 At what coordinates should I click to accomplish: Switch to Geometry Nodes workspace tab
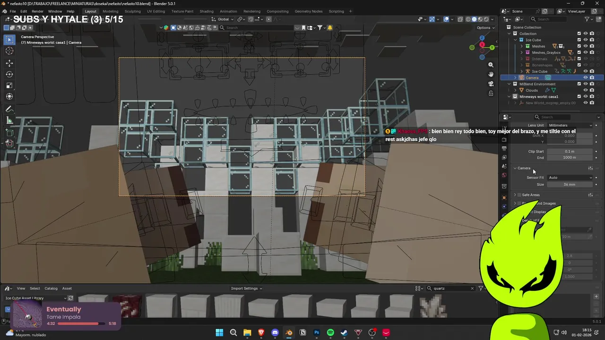309,11
